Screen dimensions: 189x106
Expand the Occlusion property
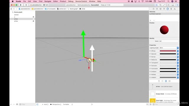[150, 66]
